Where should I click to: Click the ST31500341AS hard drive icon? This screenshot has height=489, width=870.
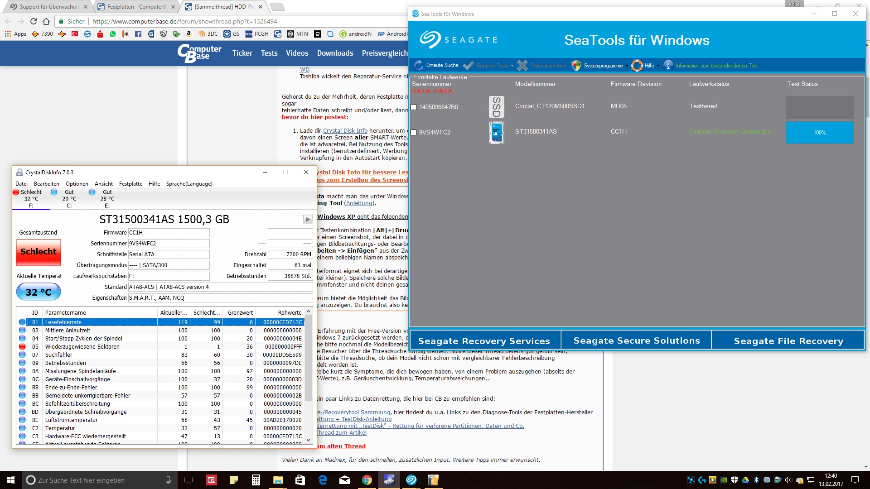[x=497, y=132]
